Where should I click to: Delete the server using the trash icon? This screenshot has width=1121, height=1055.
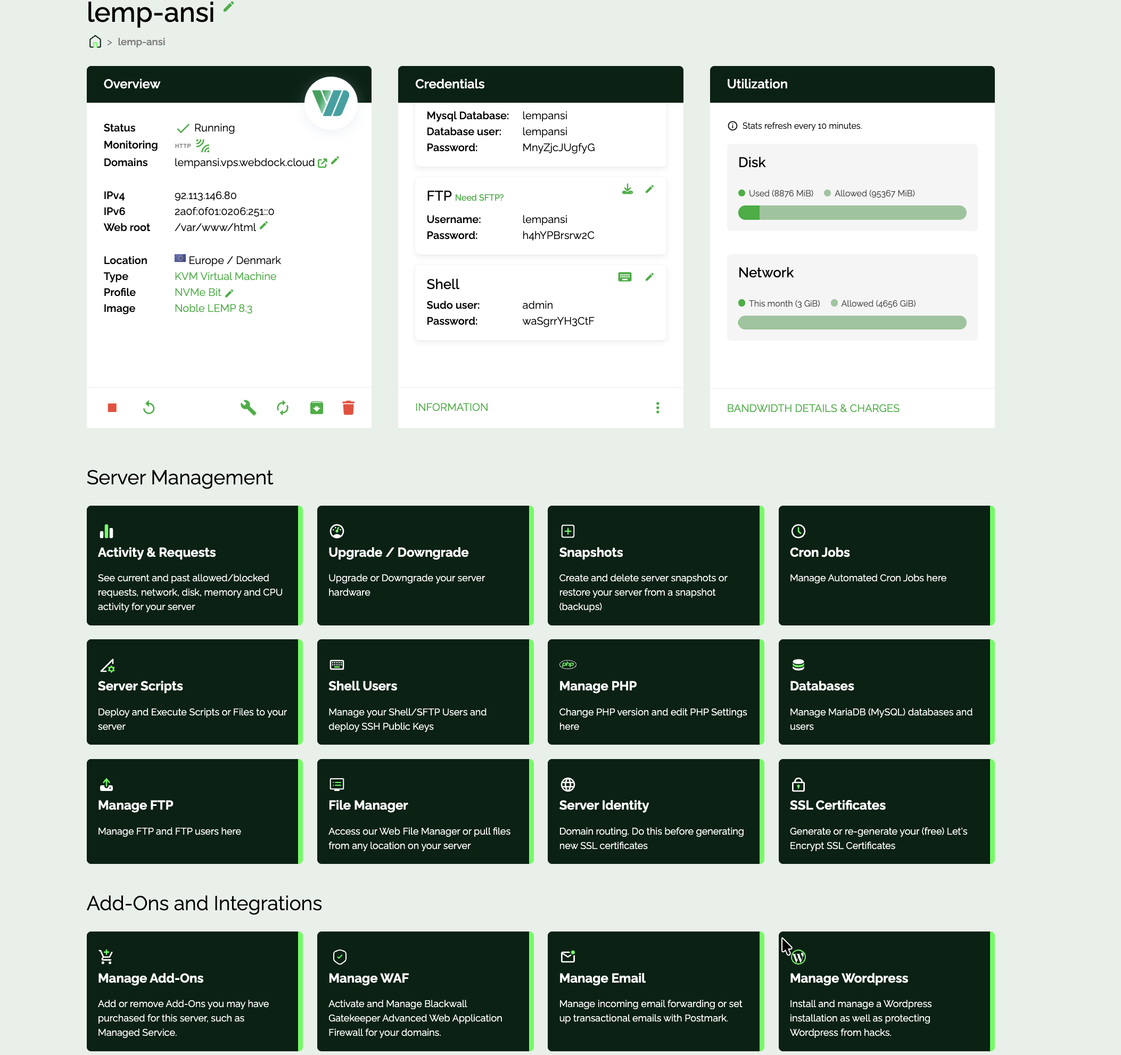coord(349,407)
